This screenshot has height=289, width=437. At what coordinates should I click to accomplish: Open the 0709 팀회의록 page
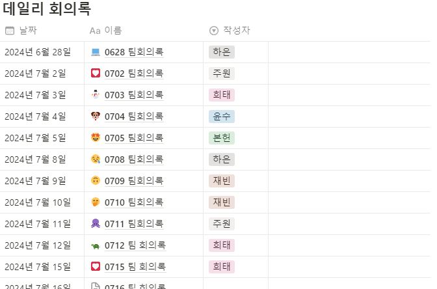pos(134,181)
